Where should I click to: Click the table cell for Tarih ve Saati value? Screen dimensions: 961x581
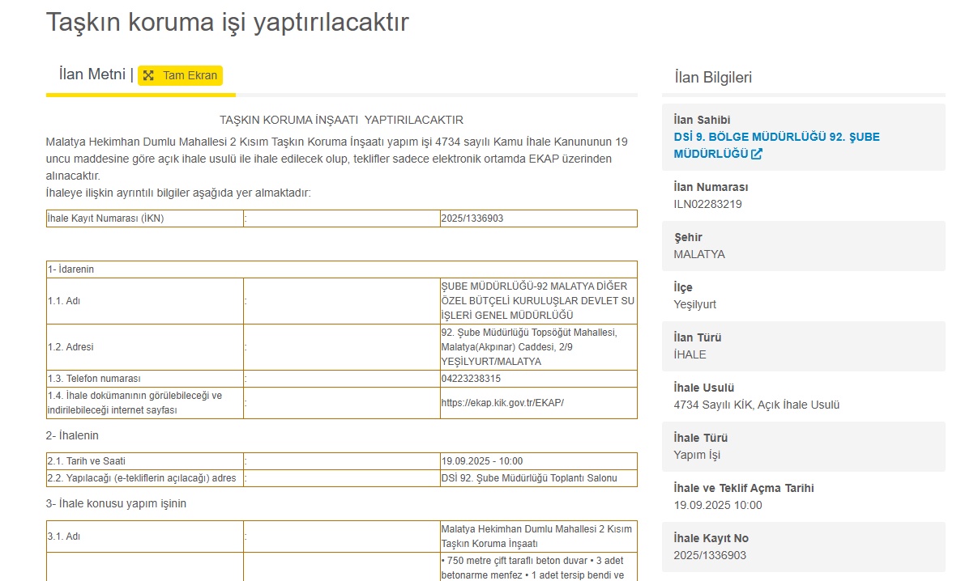coord(481,461)
